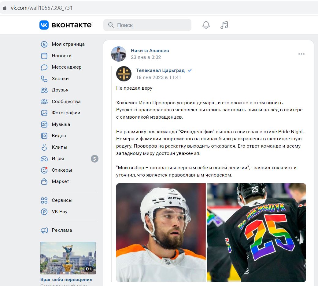This screenshot has height=286, width=318.
Task: Click the Музыка label
Action: point(61,124)
